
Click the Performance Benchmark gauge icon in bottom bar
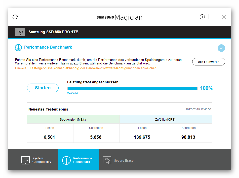66,160
